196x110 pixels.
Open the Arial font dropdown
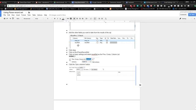[x=40, y=19]
